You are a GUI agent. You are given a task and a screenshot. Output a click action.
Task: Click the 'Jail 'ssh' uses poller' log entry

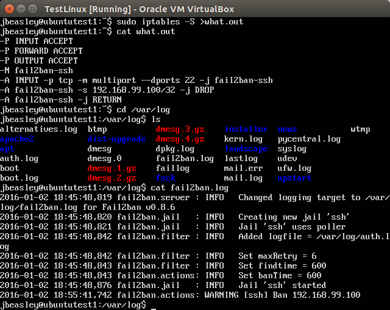tap(173, 226)
